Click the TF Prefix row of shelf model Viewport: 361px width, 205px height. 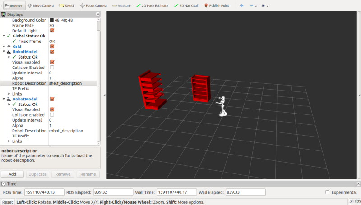click(49, 89)
